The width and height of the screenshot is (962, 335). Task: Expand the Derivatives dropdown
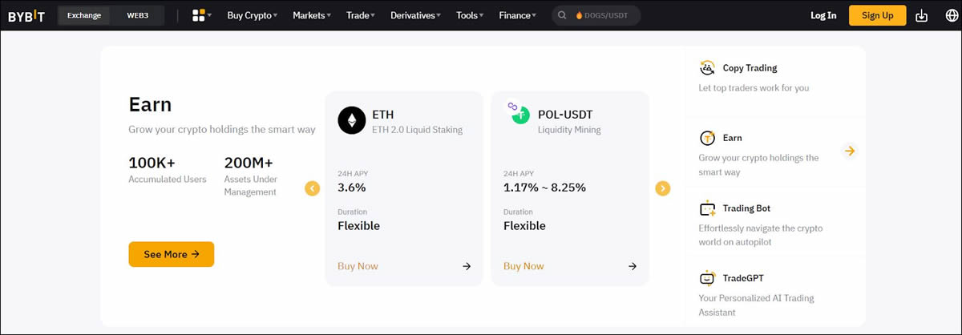[x=414, y=15]
